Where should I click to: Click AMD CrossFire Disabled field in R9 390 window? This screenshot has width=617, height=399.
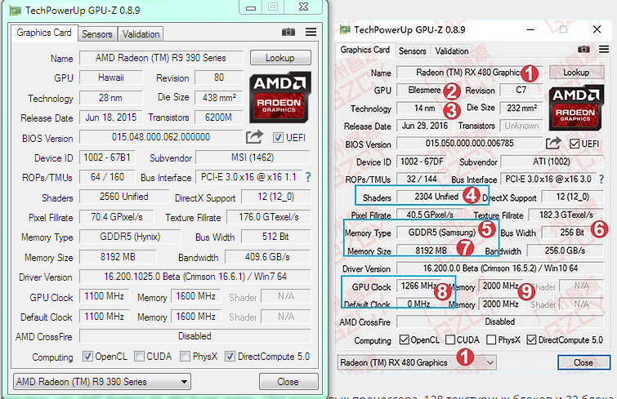195,336
